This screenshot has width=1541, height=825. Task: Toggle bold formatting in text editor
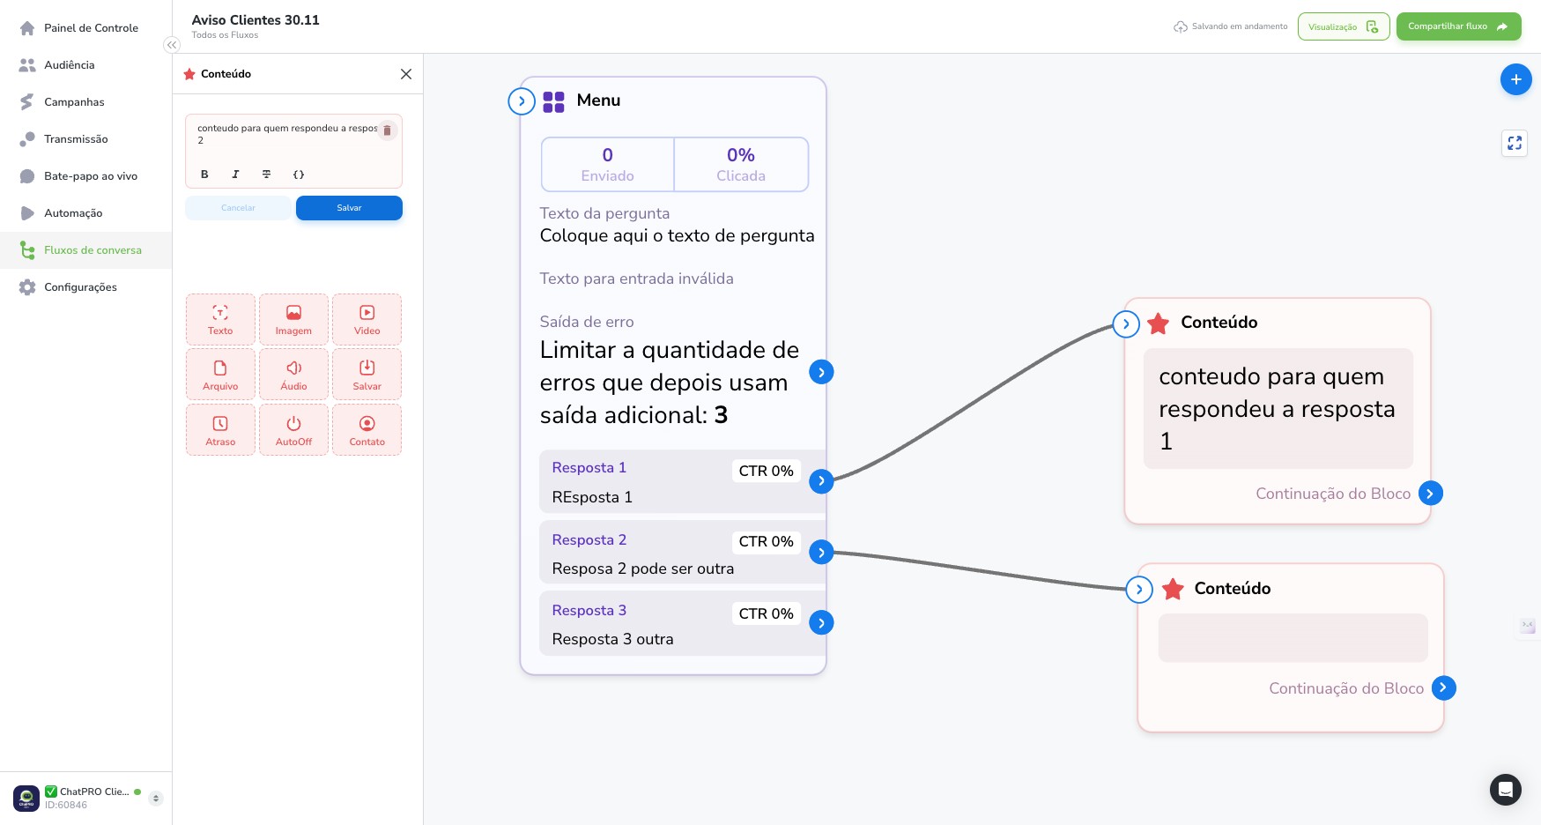[204, 175]
